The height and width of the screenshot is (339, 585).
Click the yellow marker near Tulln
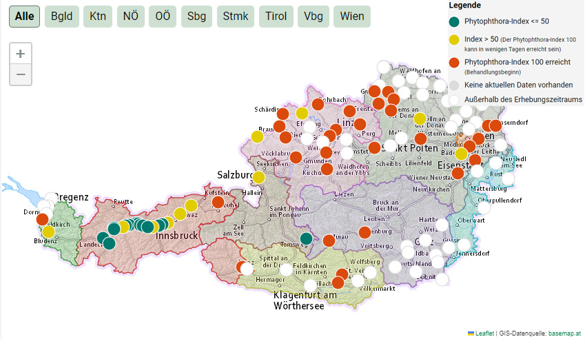coord(420,119)
